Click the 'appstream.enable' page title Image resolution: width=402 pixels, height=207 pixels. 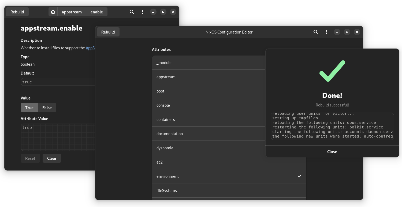point(51,28)
